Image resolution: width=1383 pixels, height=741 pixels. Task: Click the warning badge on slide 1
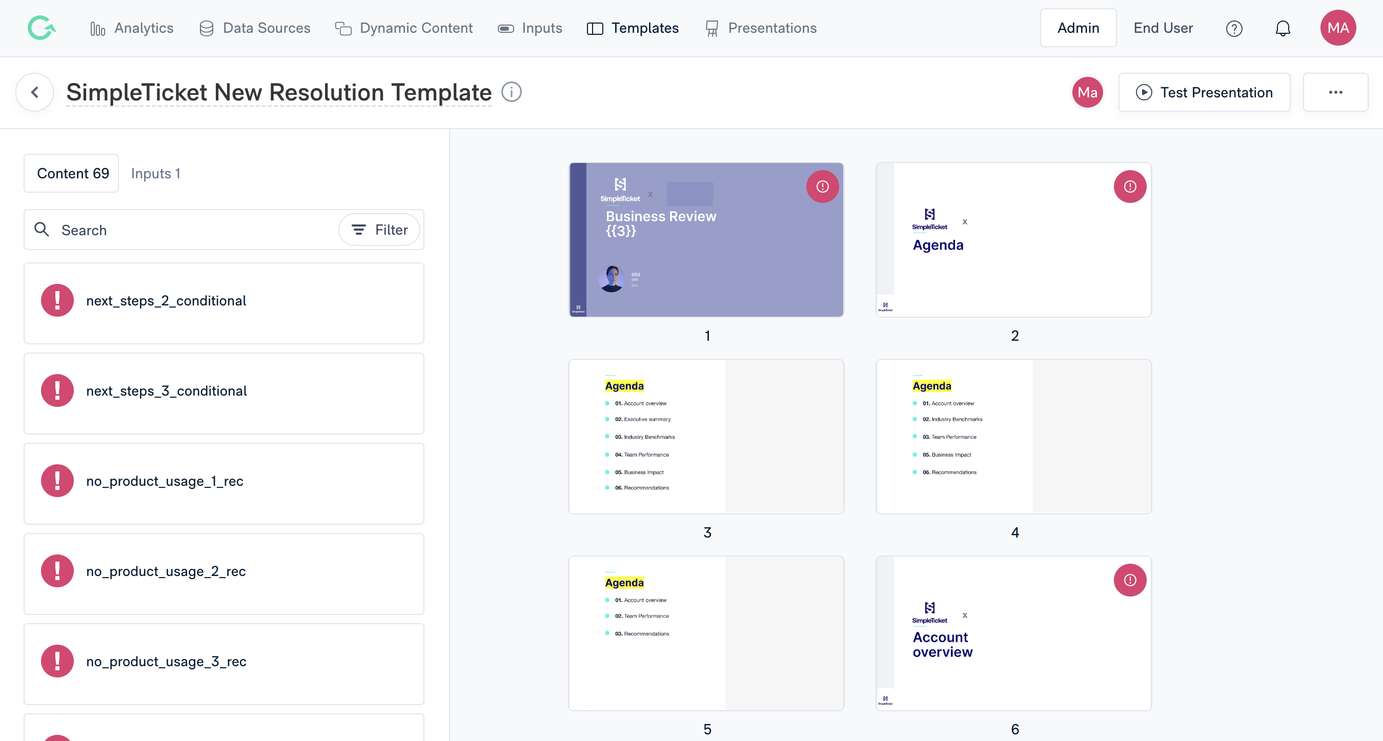point(822,187)
